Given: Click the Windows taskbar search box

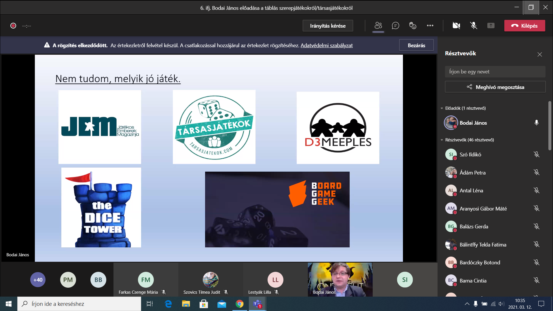Looking at the screenshot, I should click(79, 304).
